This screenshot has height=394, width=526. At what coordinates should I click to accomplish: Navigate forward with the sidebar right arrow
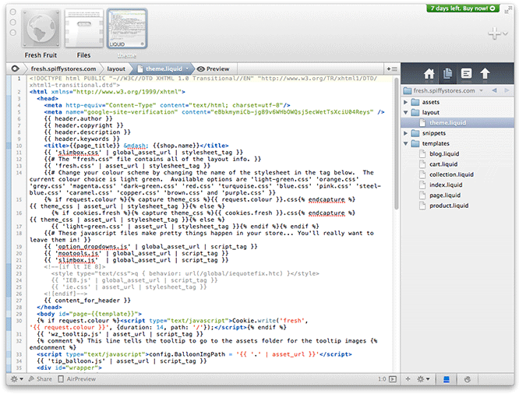(507, 90)
